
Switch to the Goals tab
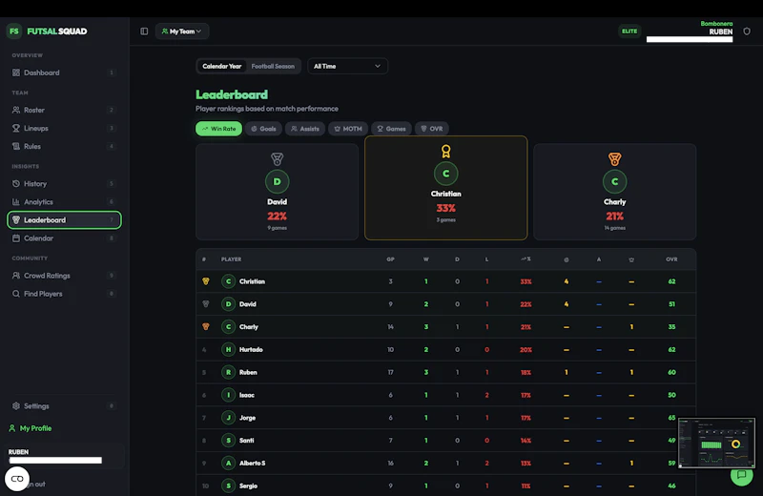(263, 129)
